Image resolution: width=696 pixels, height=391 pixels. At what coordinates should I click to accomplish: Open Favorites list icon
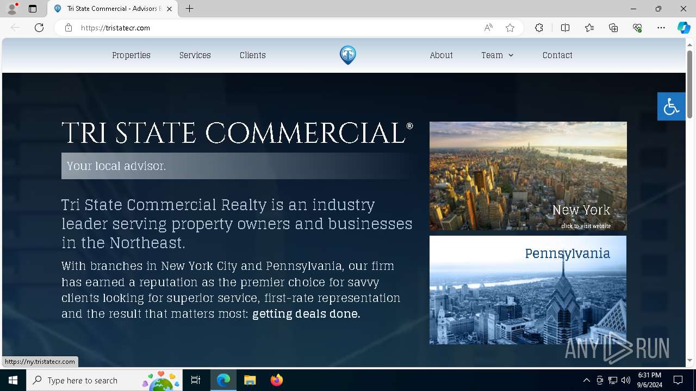tap(589, 28)
